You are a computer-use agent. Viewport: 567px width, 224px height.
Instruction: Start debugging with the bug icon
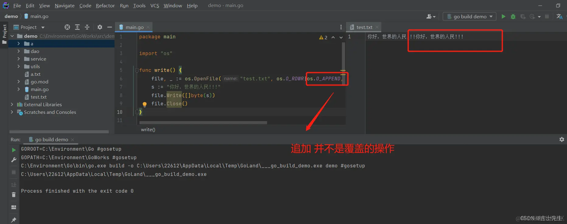coord(513,16)
